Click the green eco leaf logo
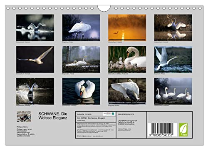Image resolution: width=208 pixels, height=150 pixels. (183, 130)
